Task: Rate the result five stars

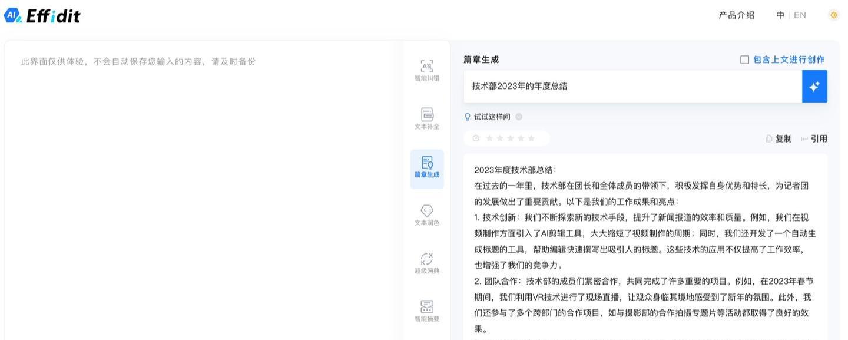Action: click(x=531, y=138)
